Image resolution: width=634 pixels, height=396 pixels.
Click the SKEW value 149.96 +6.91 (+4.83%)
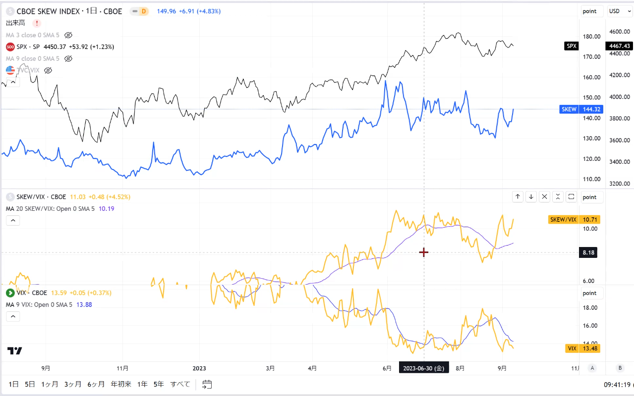[189, 11]
